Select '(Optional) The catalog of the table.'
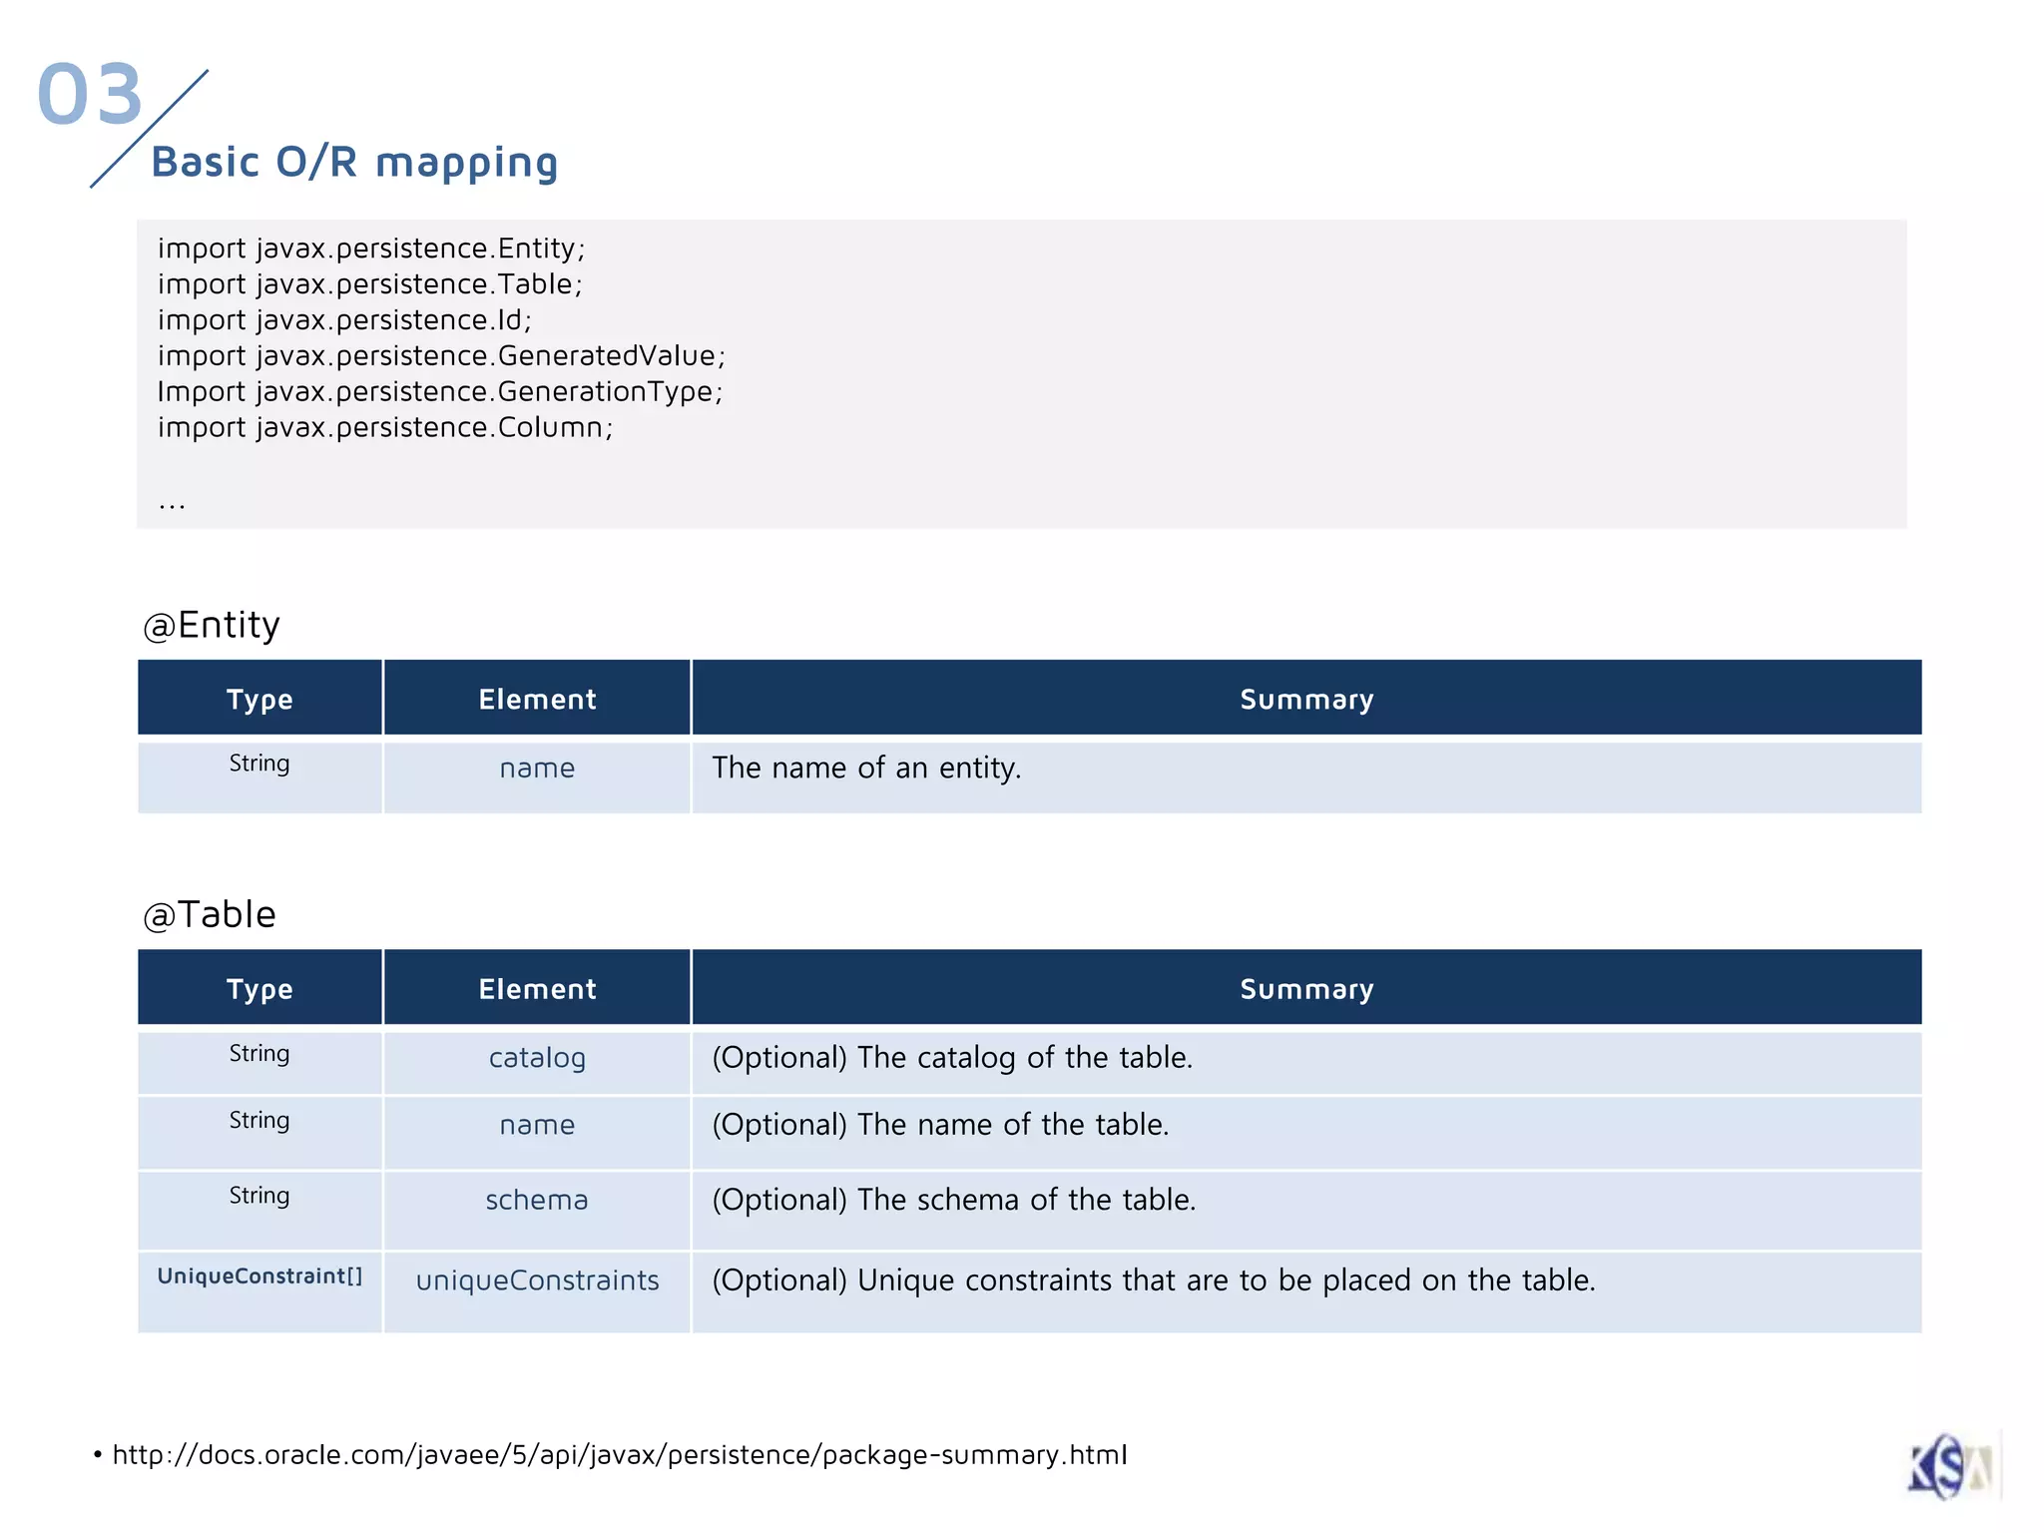The width and height of the screenshot is (2044, 1533). click(x=952, y=1058)
